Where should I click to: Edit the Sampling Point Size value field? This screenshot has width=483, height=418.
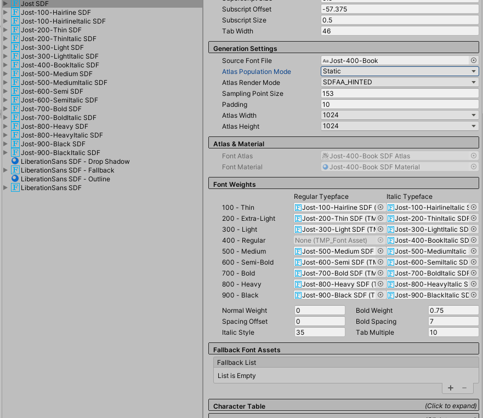(399, 93)
